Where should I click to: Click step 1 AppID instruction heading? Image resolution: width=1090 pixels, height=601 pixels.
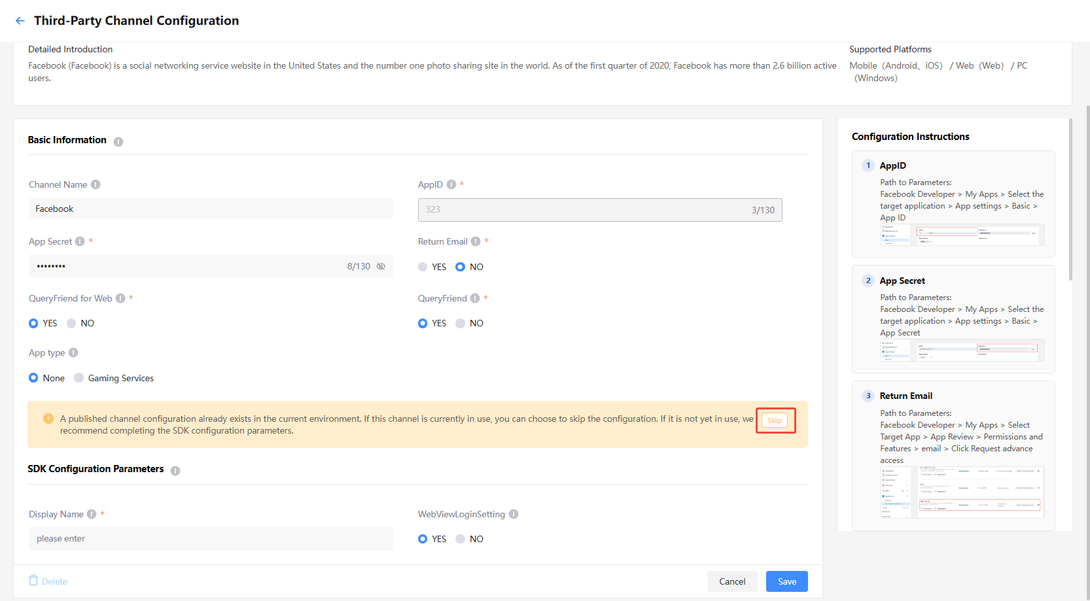(893, 165)
